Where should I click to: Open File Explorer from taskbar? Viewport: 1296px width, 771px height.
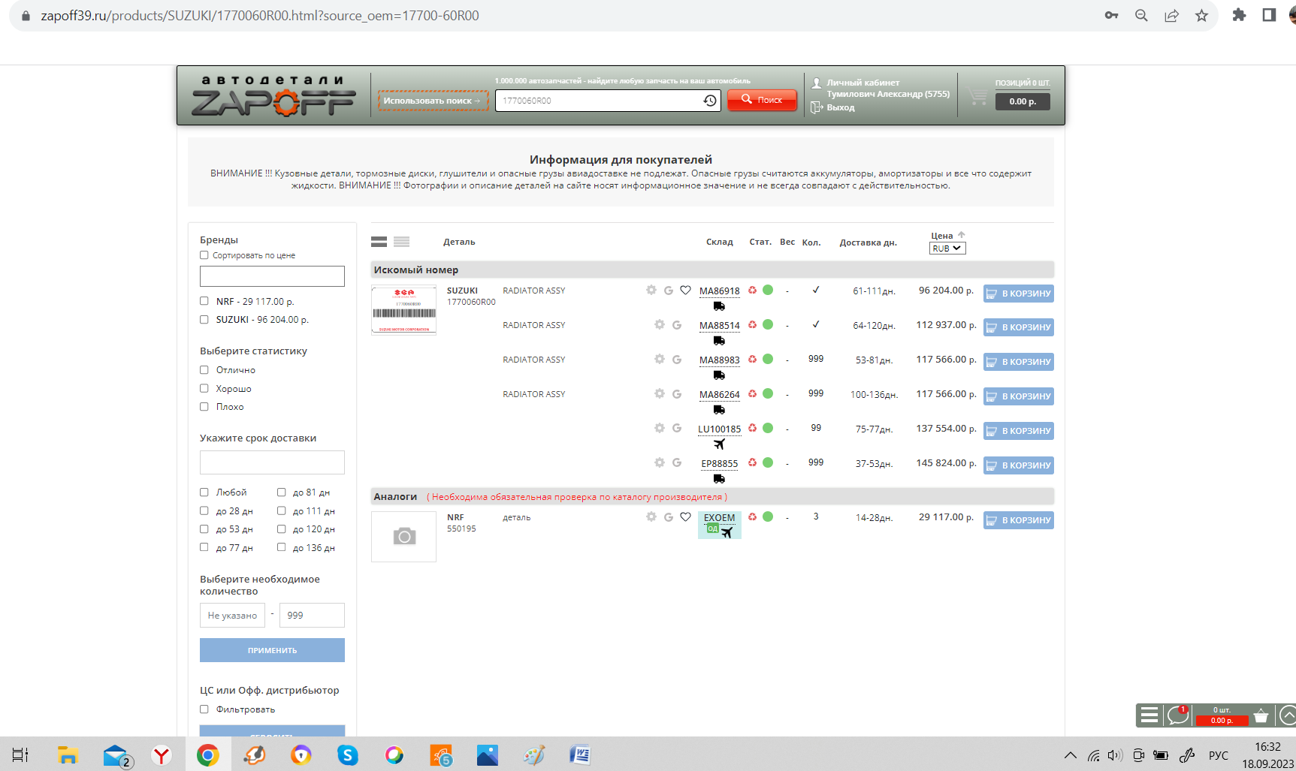(68, 755)
